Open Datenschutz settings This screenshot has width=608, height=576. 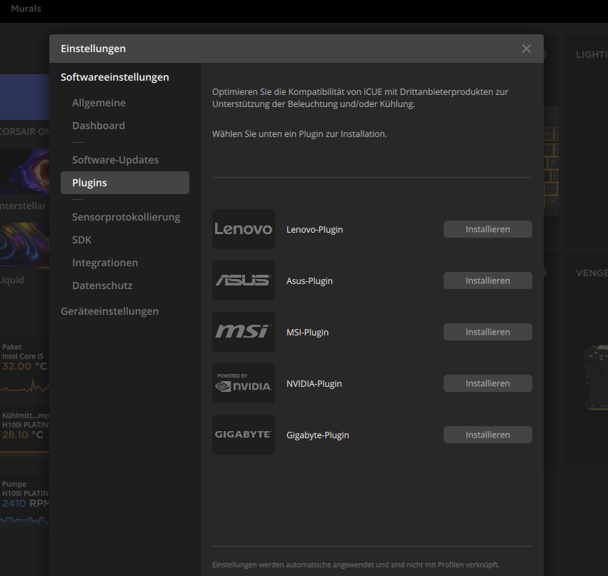[x=102, y=286]
